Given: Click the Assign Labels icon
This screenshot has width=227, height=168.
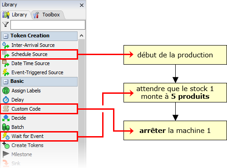Looking at the screenshot, I should coord(6,91).
